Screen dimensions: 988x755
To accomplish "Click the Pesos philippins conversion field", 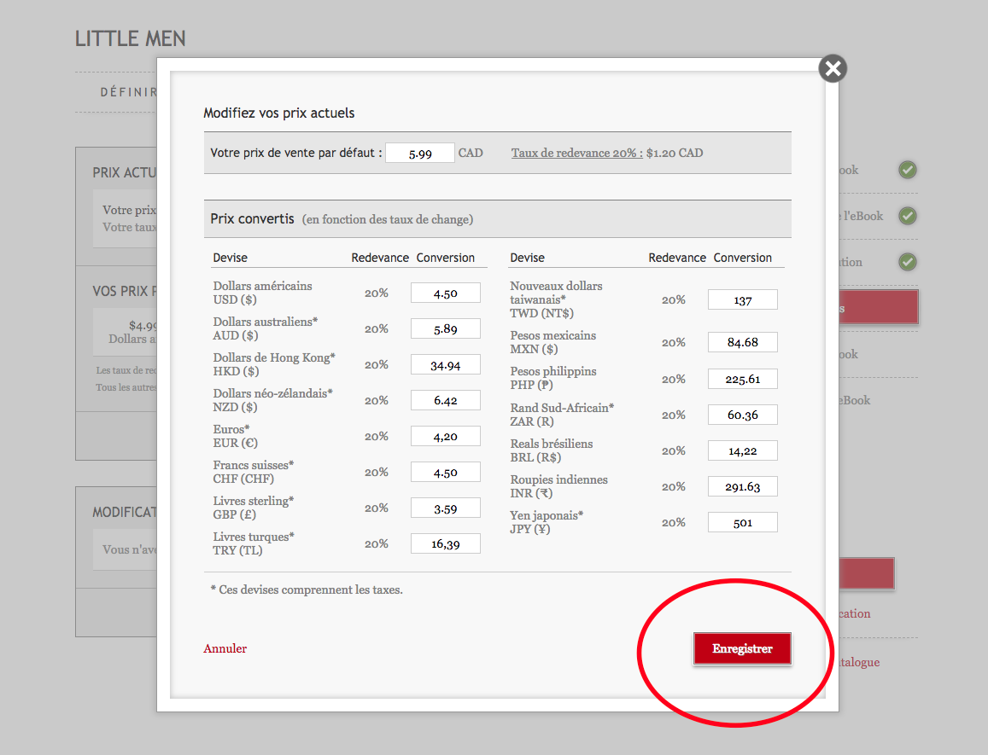I will [742, 379].
